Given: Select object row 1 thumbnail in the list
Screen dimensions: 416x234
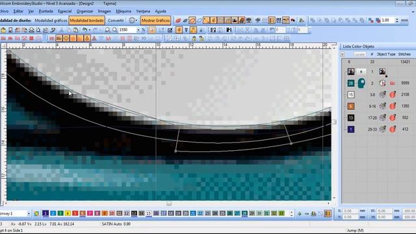Looking at the screenshot, I should pyautogui.click(x=351, y=71).
